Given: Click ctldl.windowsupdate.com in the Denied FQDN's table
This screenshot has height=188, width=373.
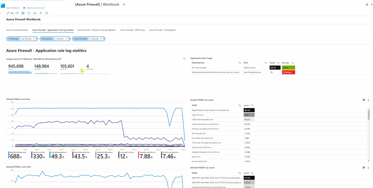Looking at the screenshot, I should [x=202, y=119].
